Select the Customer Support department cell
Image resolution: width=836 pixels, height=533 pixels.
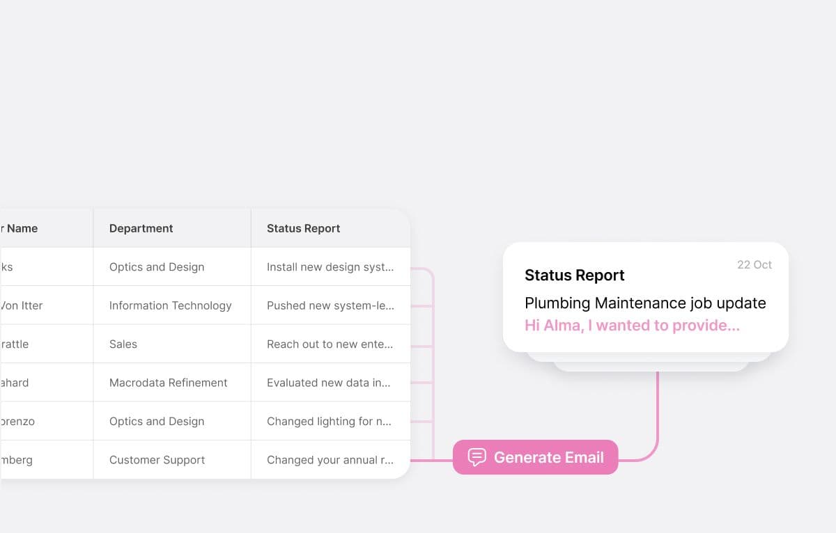pos(157,460)
